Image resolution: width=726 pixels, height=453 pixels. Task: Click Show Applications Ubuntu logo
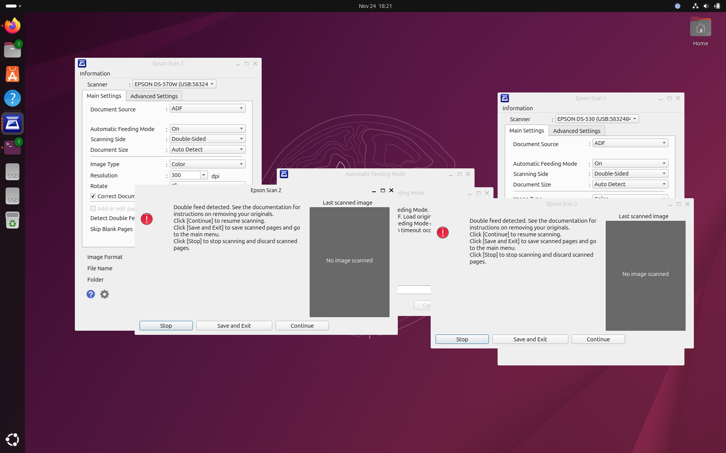(12, 439)
